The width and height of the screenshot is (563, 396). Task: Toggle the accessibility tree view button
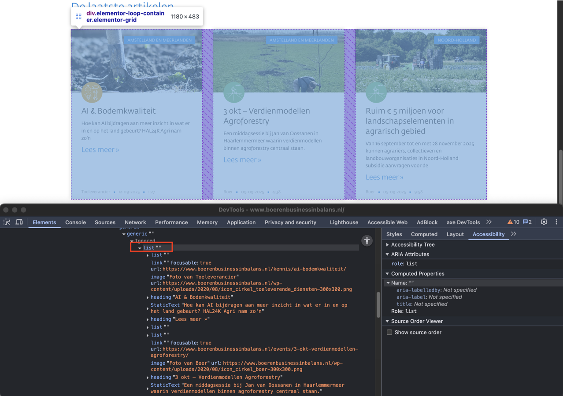367,241
